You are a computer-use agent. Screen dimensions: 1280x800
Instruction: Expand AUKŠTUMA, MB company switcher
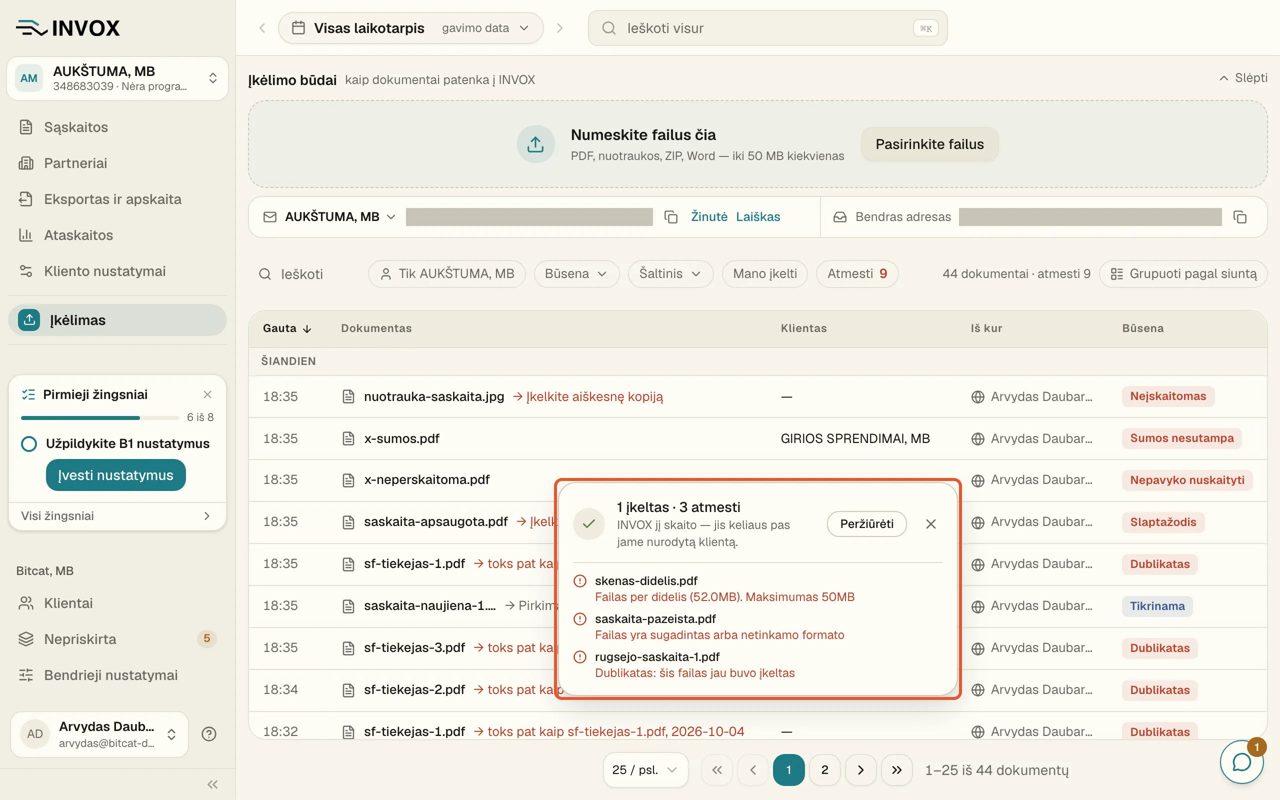pyautogui.click(x=117, y=78)
